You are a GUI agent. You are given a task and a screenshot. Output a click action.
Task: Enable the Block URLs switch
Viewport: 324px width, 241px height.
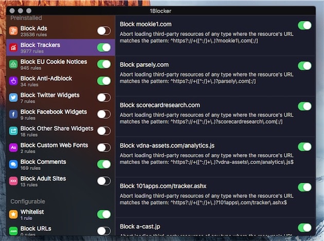click(x=104, y=231)
